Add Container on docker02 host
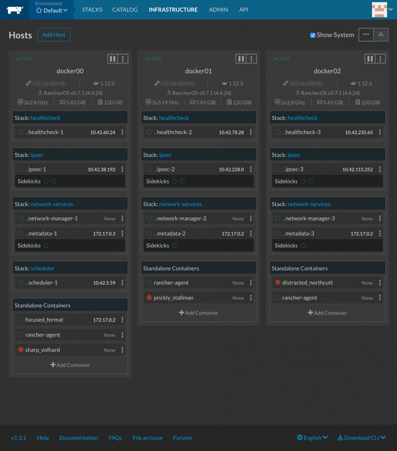 click(x=327, y=313)
